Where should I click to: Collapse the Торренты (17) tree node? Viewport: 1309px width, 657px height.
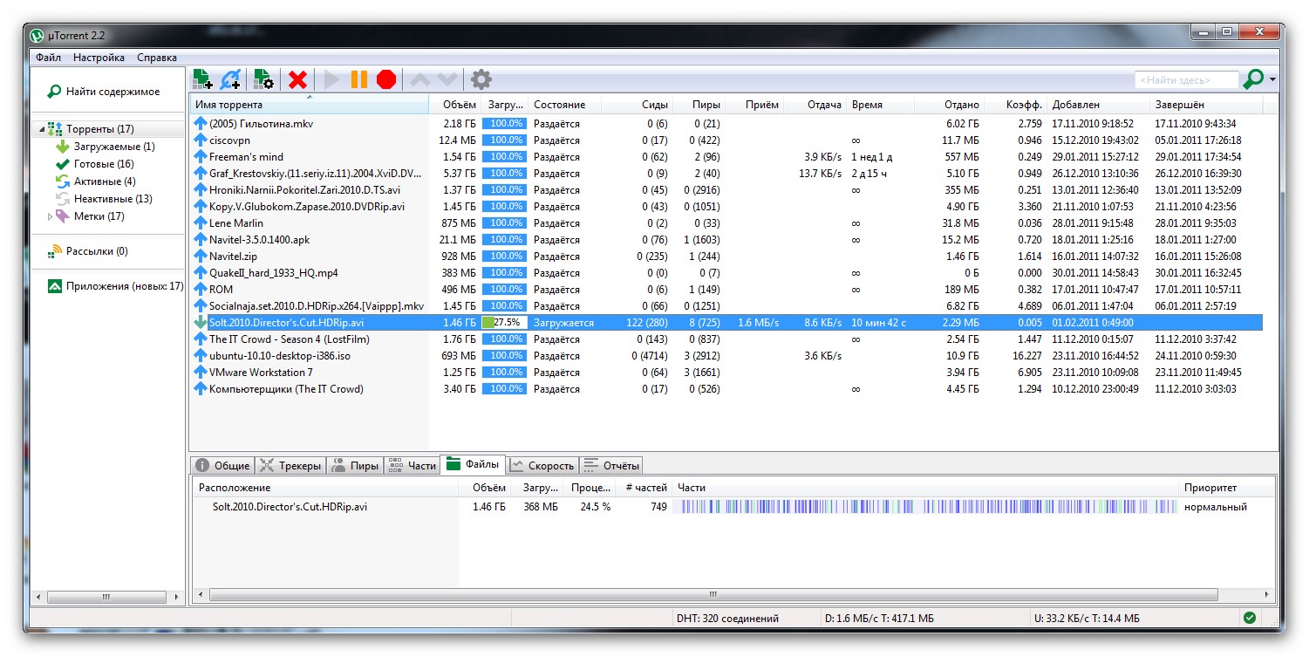40,129
